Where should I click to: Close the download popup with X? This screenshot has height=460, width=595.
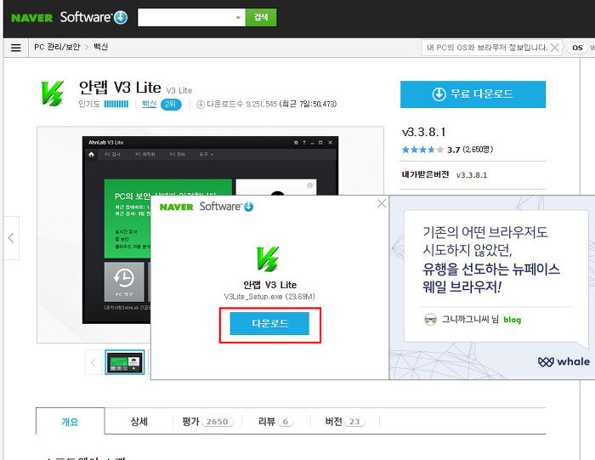point(382,204)
